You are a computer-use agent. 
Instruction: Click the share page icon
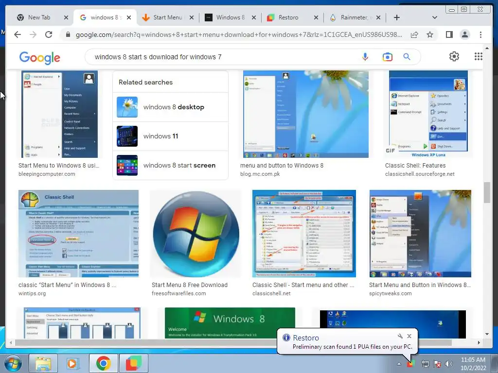click(x=414, y=34)
